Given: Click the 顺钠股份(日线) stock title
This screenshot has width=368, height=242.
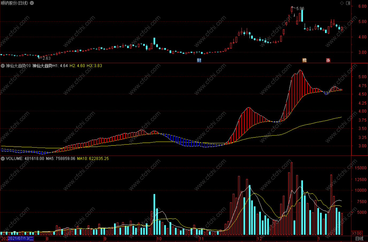Looking at the screenshot, I should click(x=14, y=3).
